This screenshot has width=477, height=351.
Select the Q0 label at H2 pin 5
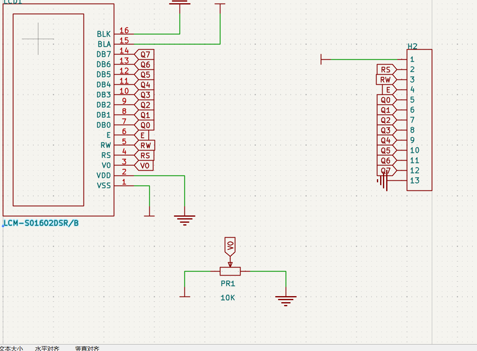coord(385,100)
